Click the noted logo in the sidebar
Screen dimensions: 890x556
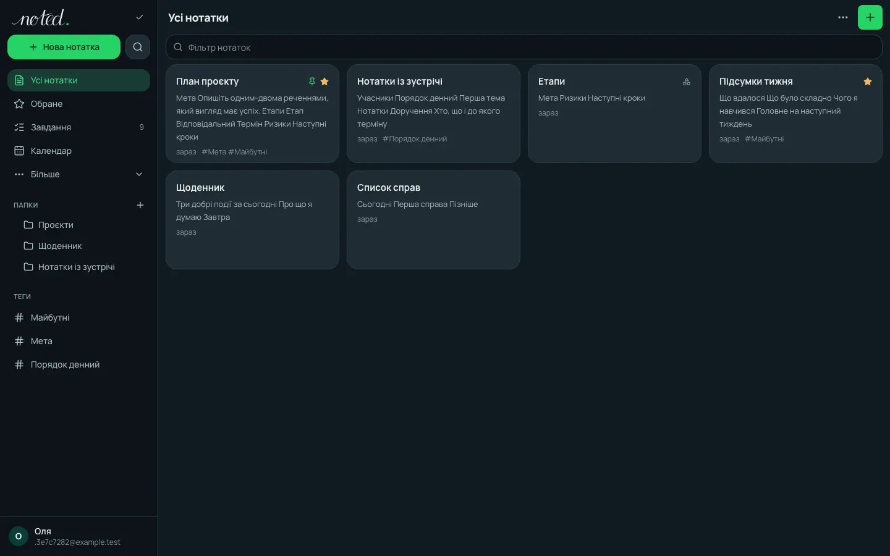click(x=40, y=18)
